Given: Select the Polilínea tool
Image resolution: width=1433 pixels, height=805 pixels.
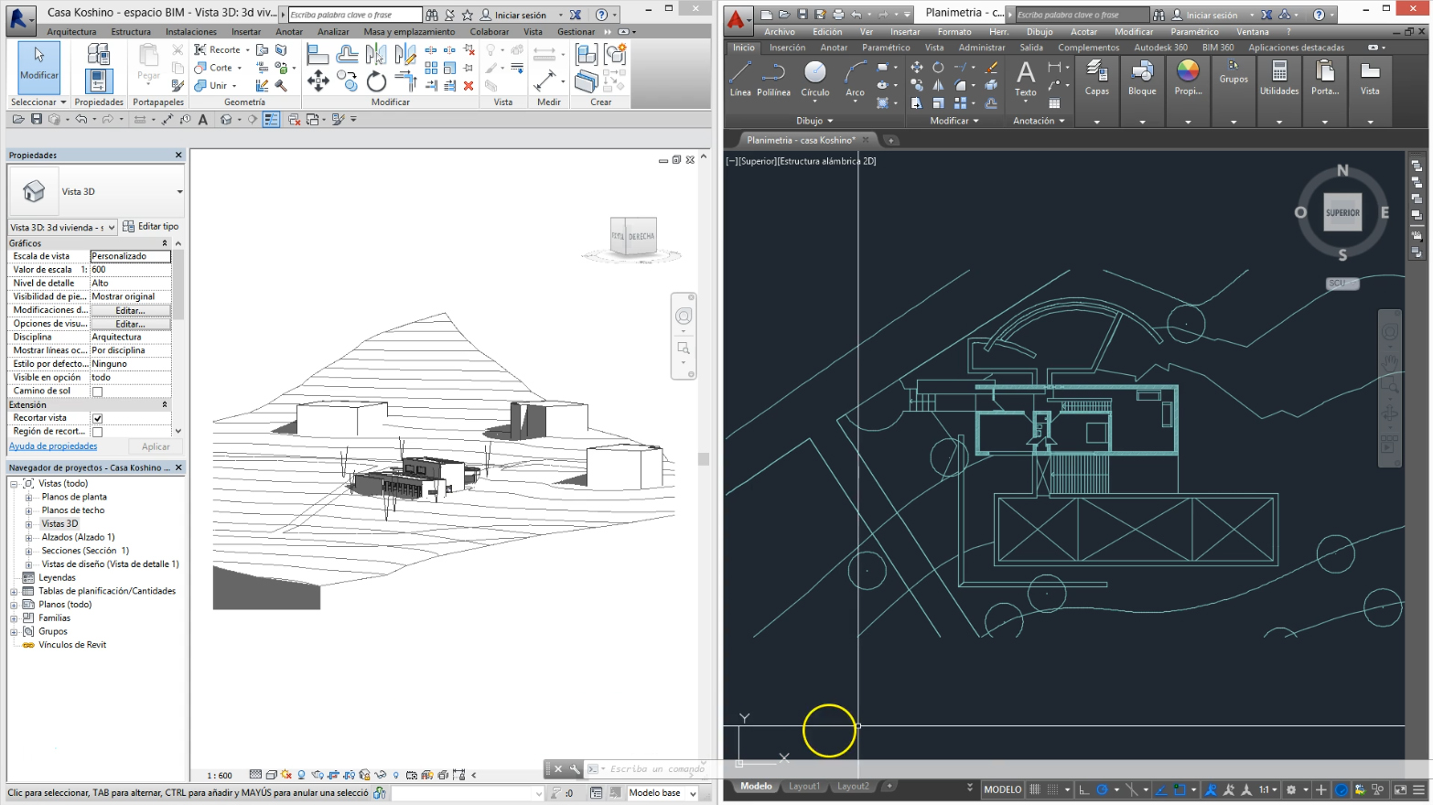Looking at the screenshot, I should (x=773, y=78).
